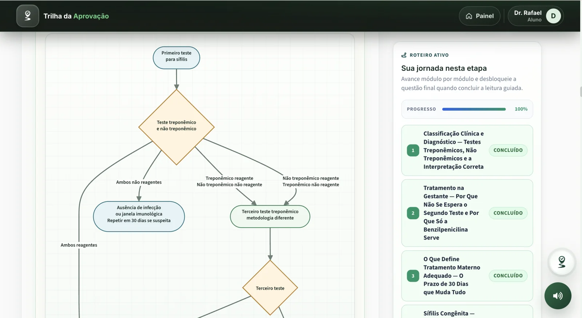Screen dimensions: 582x318
Task: Click Concluído badge for Tratamento na Gestante
Action: point(508,213)
